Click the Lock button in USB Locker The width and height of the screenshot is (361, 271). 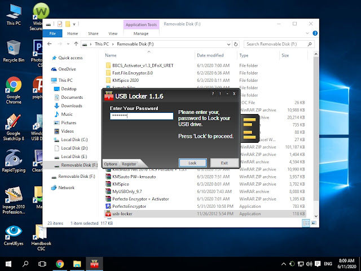[x=192, y=163]
